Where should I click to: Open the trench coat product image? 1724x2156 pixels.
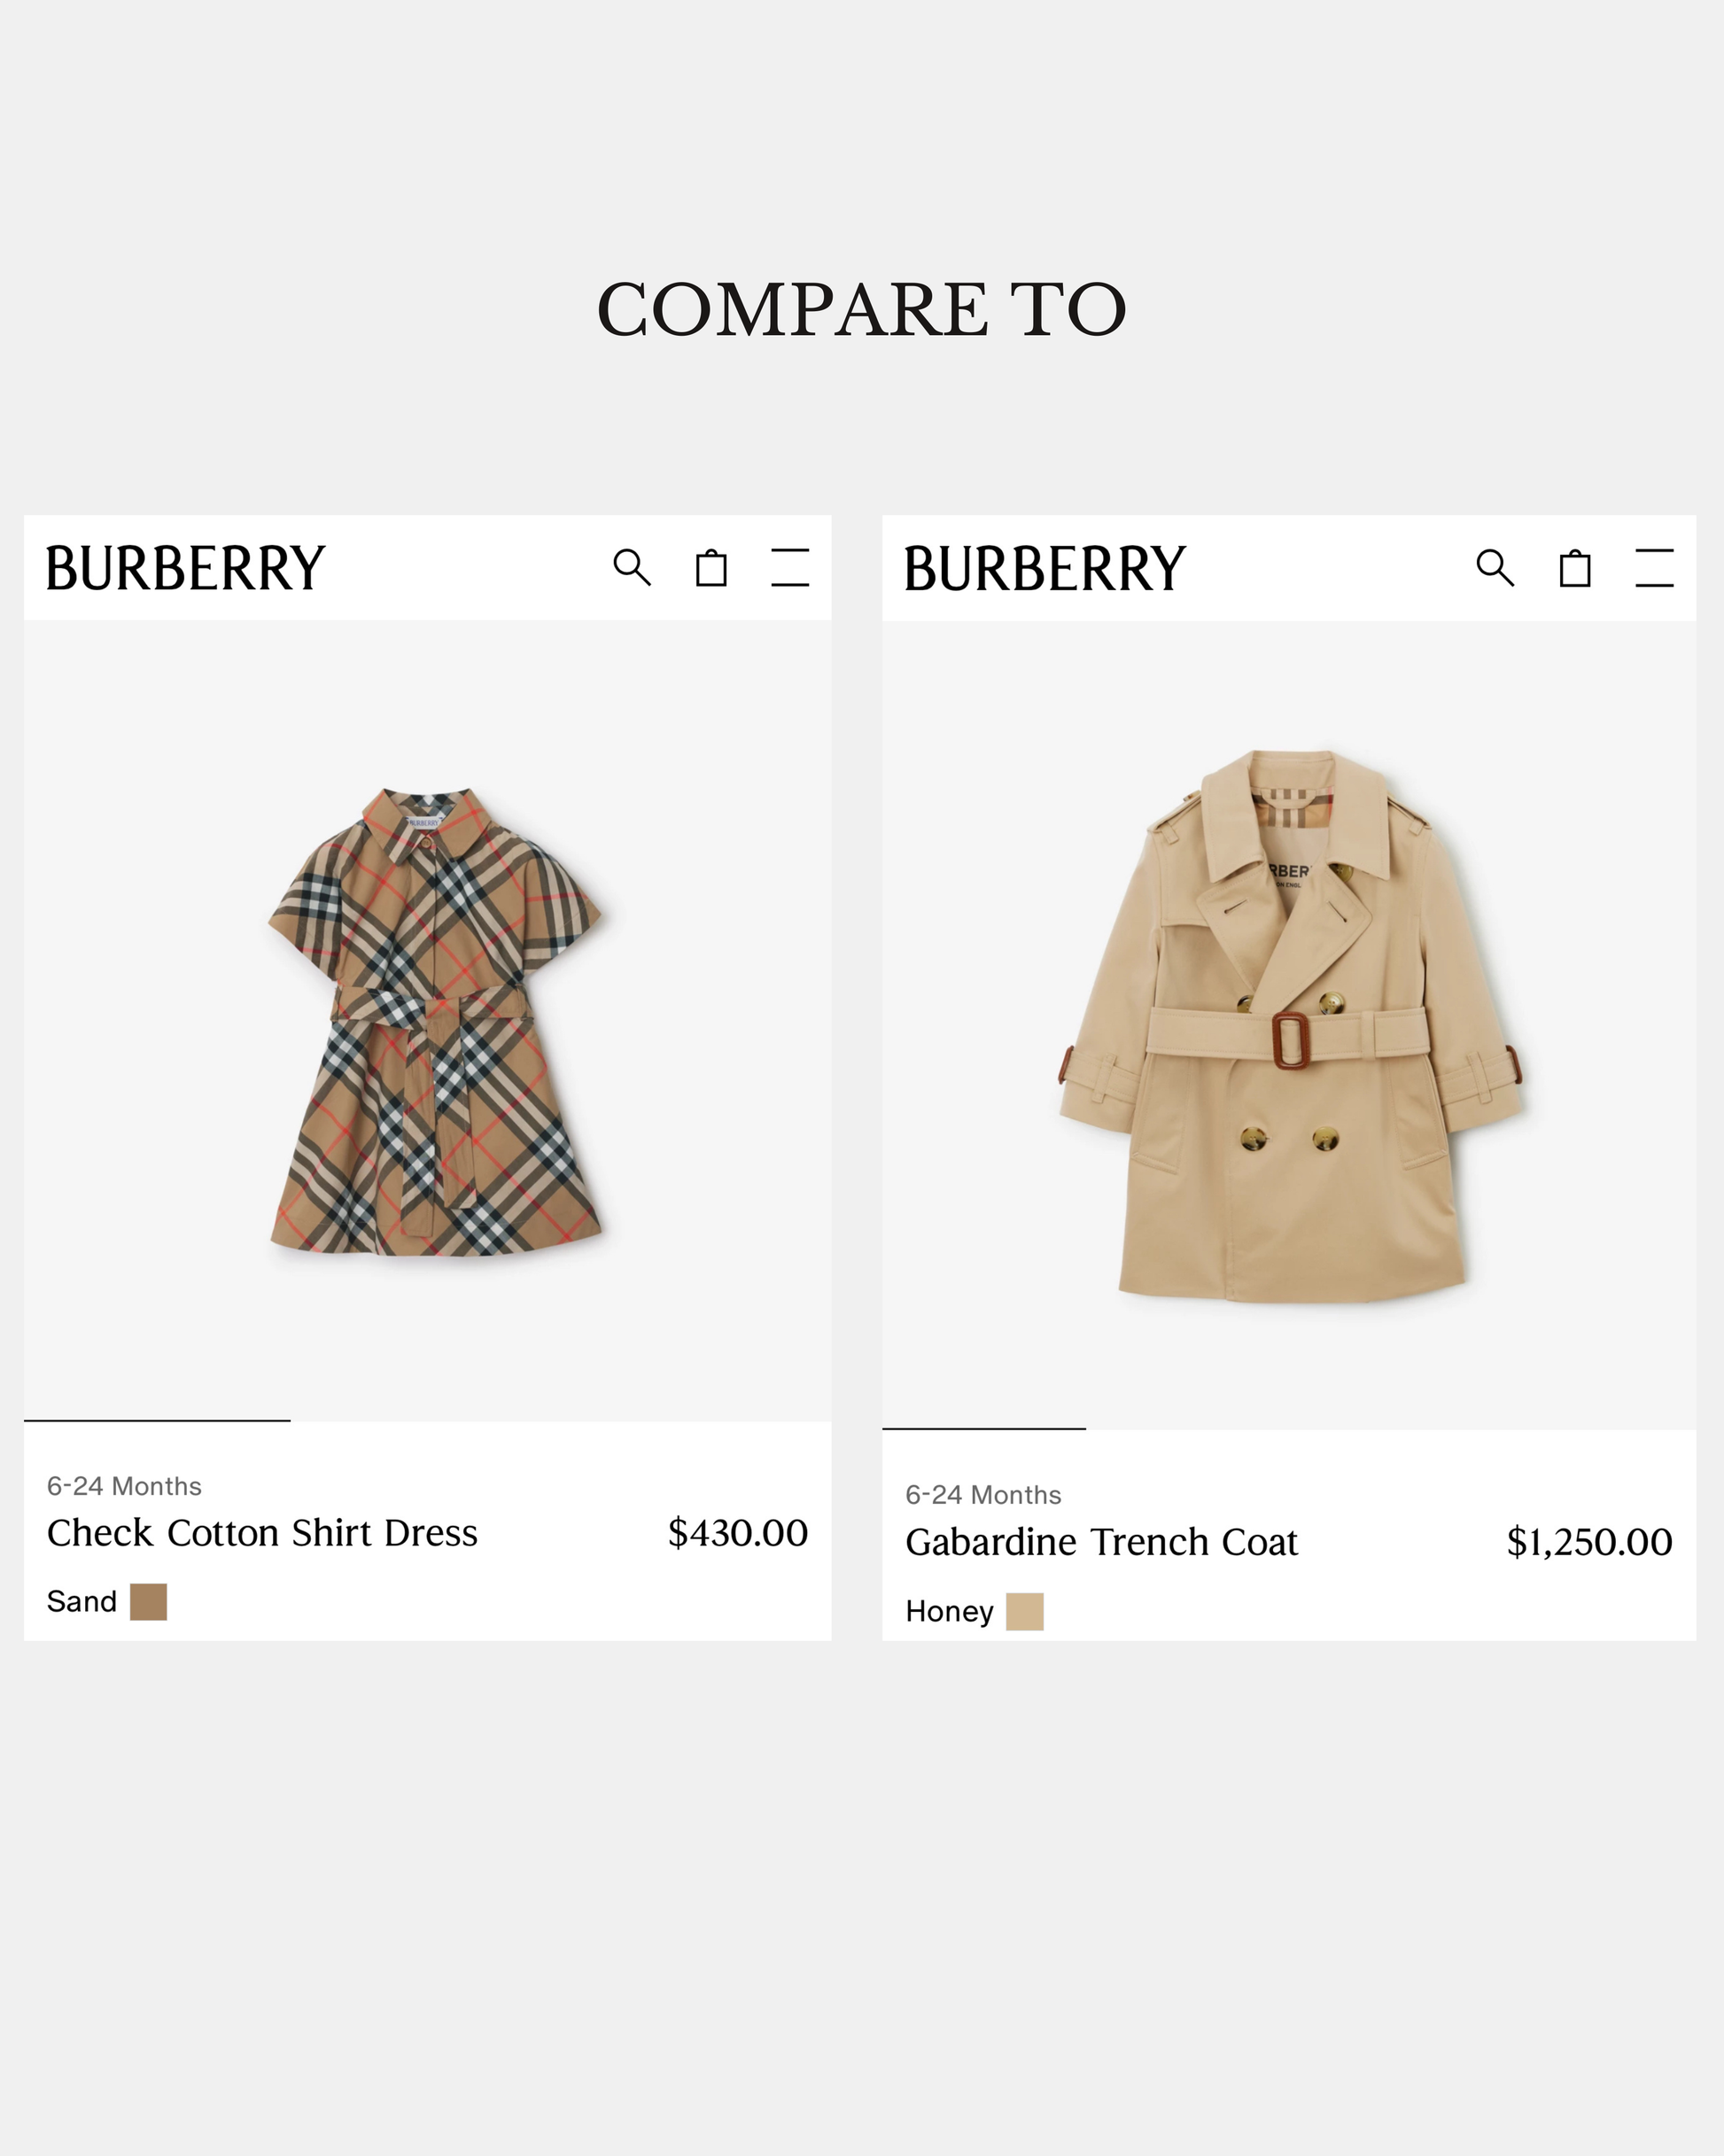tap(1290, 1025)
